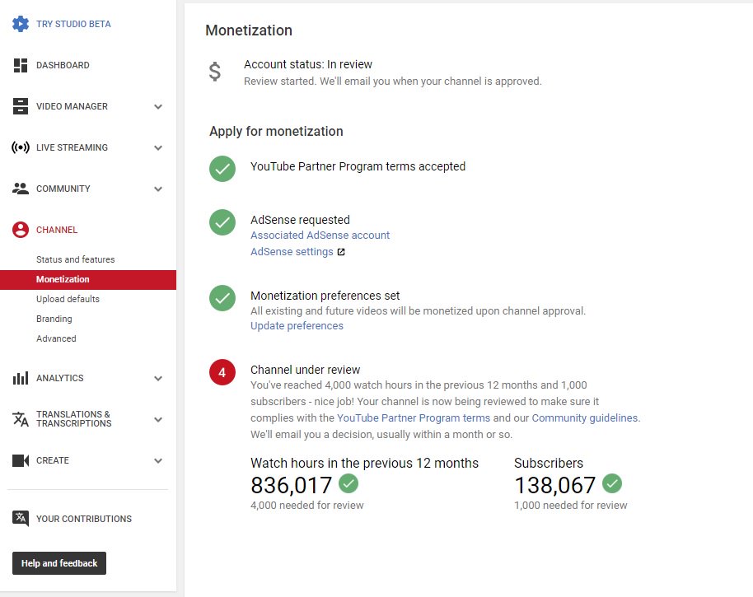
Task: Click the green check next to 138,067 subscribers
Action: pyautogui.click(x=612, y=483)
